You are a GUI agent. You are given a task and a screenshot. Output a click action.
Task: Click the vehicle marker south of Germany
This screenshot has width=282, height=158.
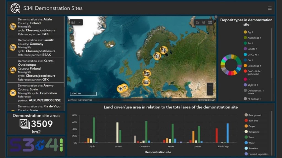click(146, 82)
